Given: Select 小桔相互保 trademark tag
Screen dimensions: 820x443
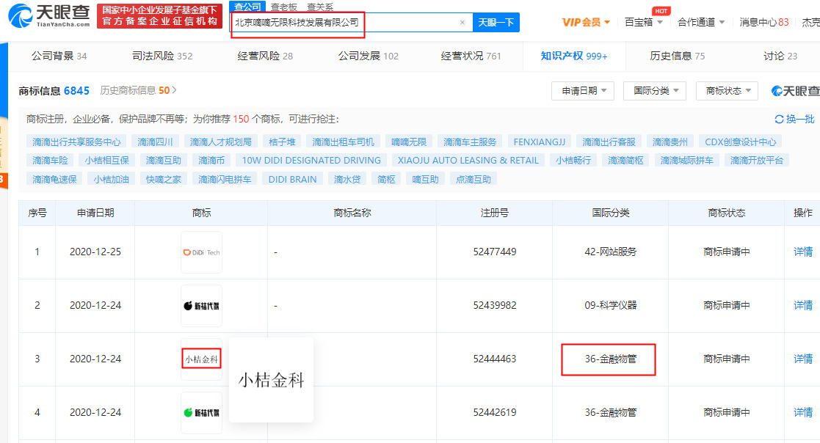Looking at the screenshot, I should (x=106, y=161).
